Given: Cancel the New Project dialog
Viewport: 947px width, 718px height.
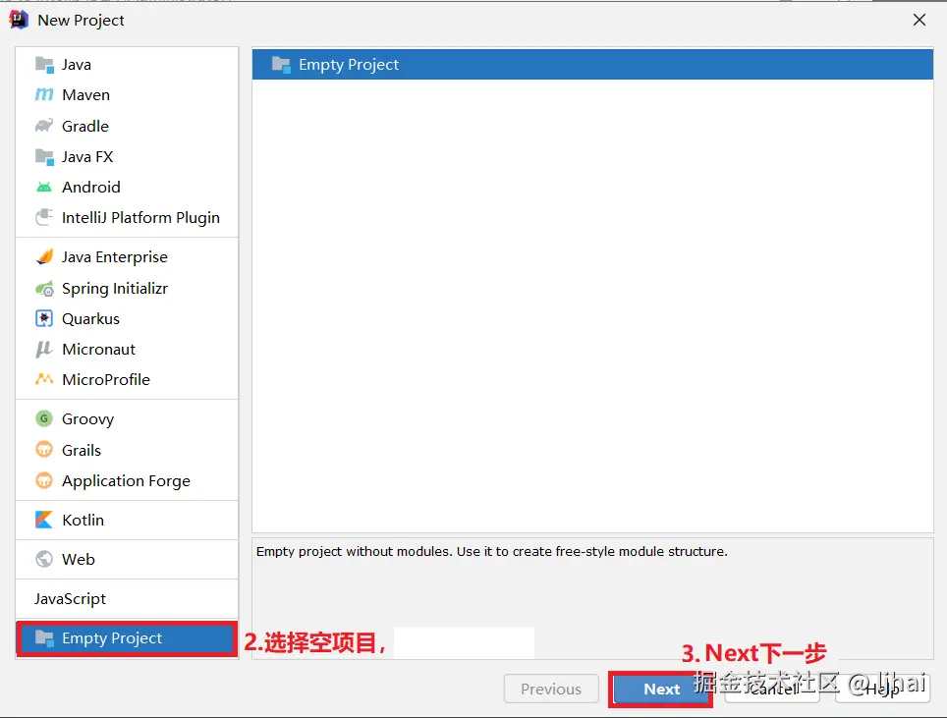Looking at the screenshot, I should coord(772,689).
